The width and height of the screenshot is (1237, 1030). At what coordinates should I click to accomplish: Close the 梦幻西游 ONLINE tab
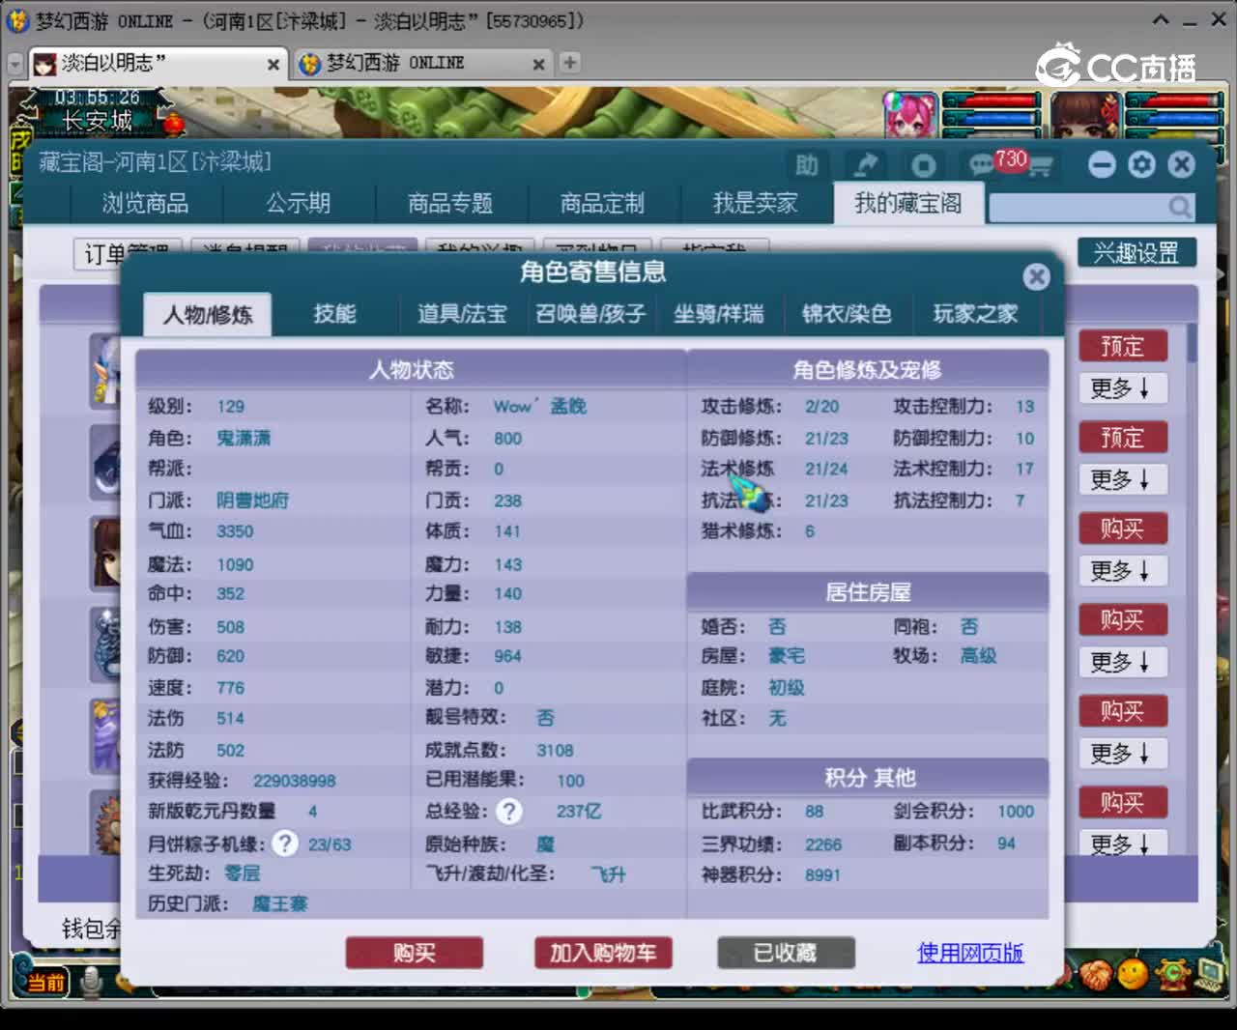pyautogui.click(x=538, y=65)
